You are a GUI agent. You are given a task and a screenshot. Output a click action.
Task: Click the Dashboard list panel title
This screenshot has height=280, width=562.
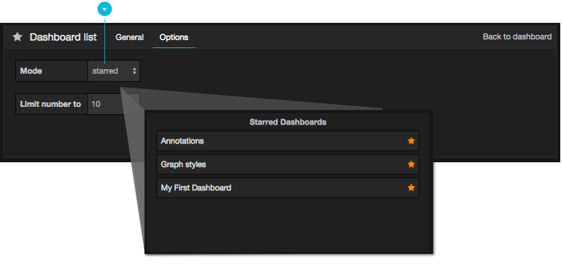[x=63, y=37]
